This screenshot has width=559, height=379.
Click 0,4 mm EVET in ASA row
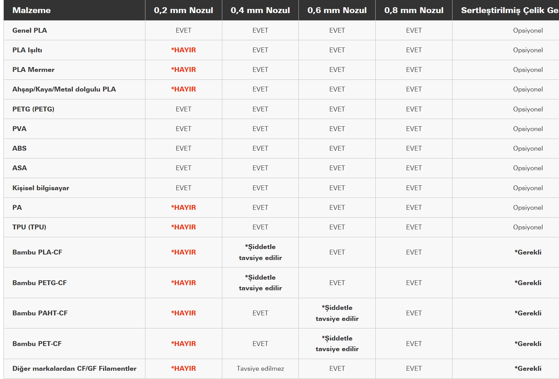point(260,168)
